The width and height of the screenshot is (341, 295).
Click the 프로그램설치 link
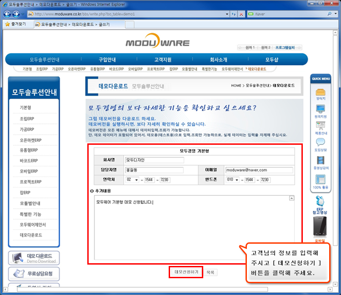tap(285, 48)
